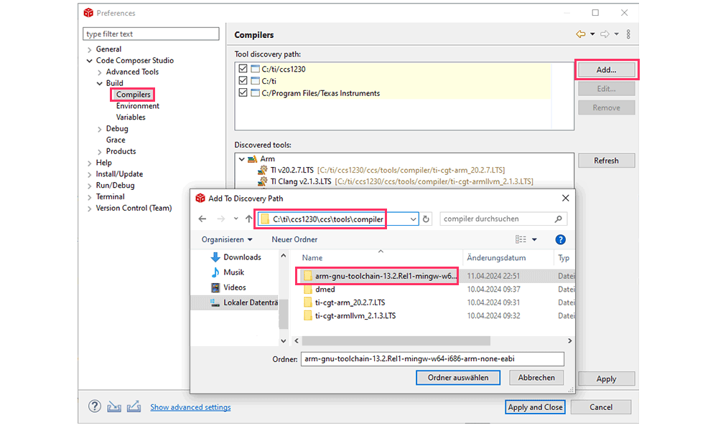Open the Videos folder in sidebar
Screen dimensions: 718x430
coord(228,287)
